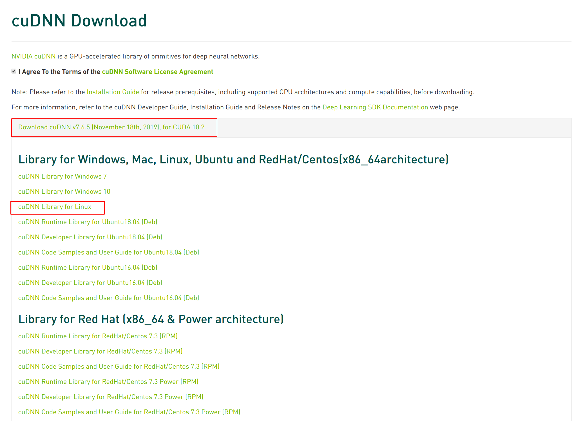Viewport: 576px width, 421px height.
Task: Open the NVIDIA cuDNN link
Action: click(34, 56)
